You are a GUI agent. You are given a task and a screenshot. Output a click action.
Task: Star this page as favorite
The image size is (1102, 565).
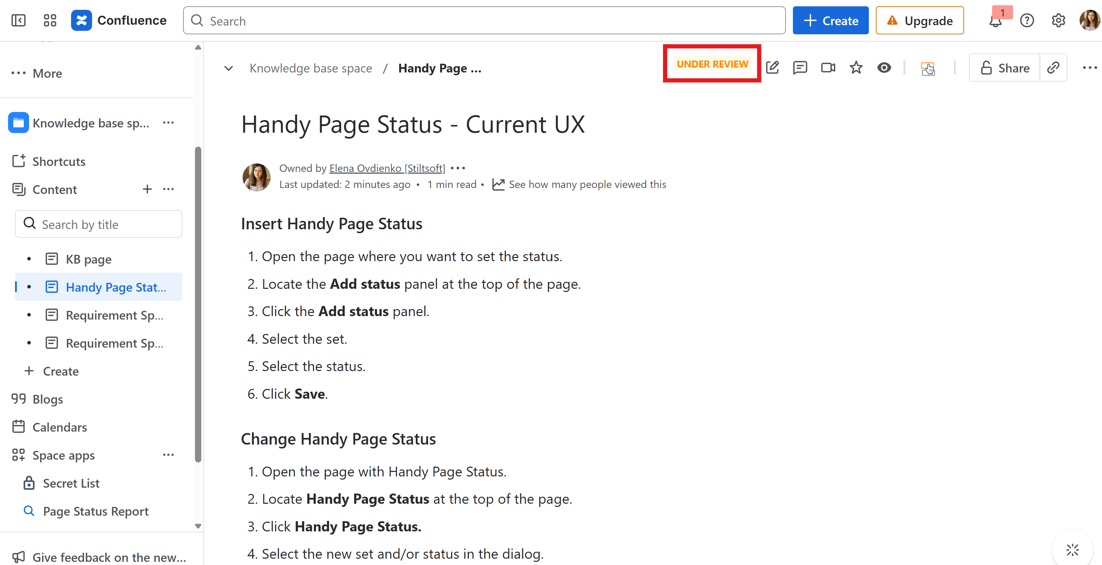click(x=856, y=68)
